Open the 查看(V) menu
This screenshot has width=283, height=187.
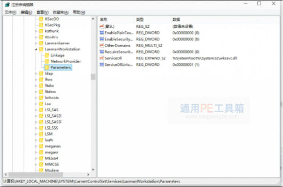click(42, 12)
